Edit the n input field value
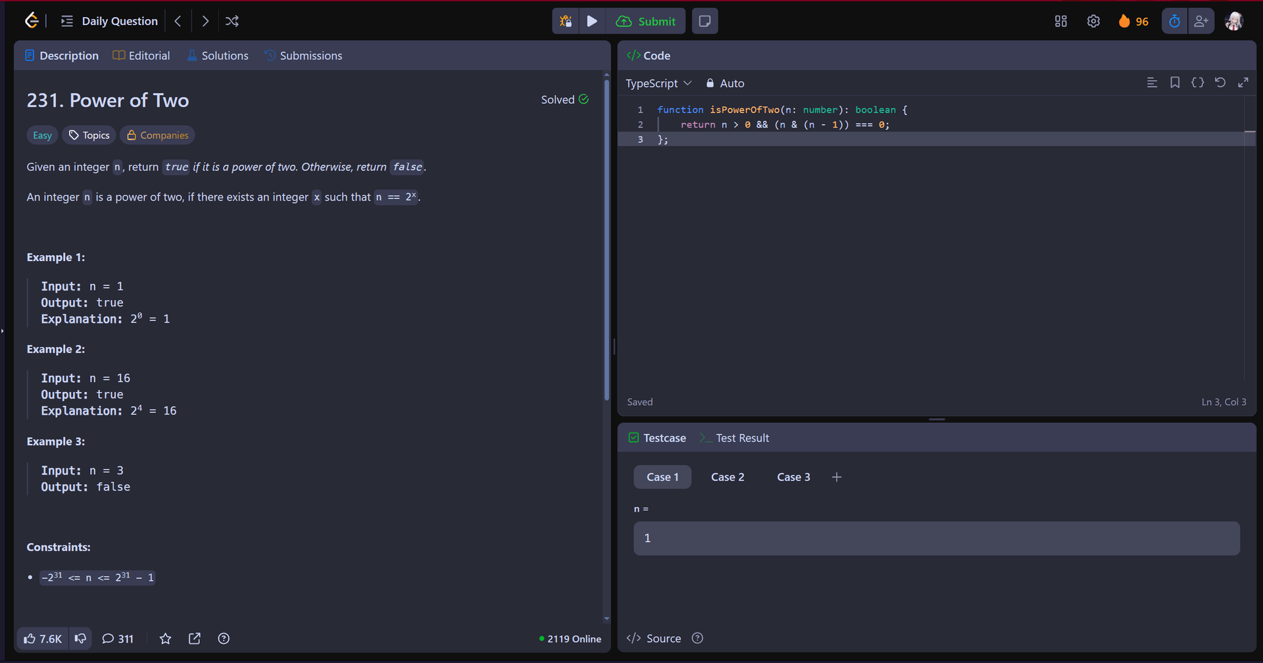Viewport: 1263px width, 663px height. click(937, 538)
